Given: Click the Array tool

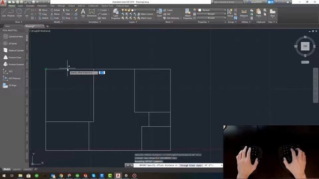Looking at the screenshot, I should [x=66, y=18].
